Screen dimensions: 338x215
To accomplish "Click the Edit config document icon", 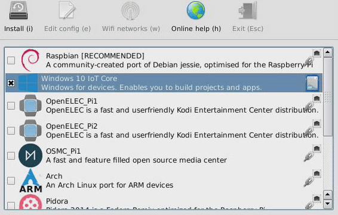I will click(67, 10).
